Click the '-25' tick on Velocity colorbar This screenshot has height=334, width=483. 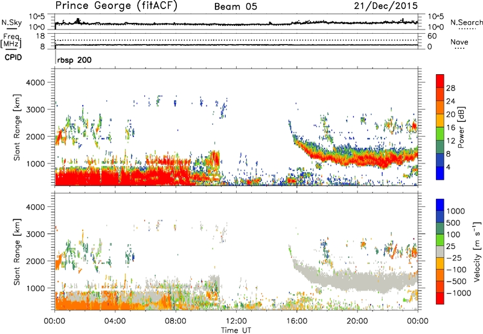pyautogui.click(x=453, y=257)
